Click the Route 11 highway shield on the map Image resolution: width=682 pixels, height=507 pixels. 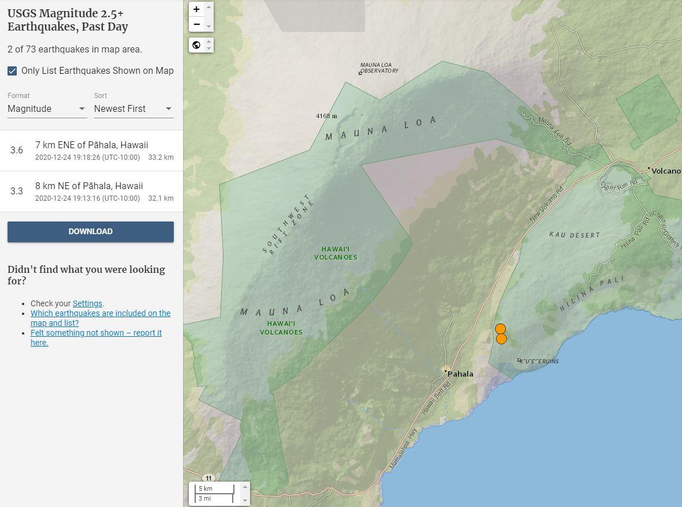[x=208, y=478]
